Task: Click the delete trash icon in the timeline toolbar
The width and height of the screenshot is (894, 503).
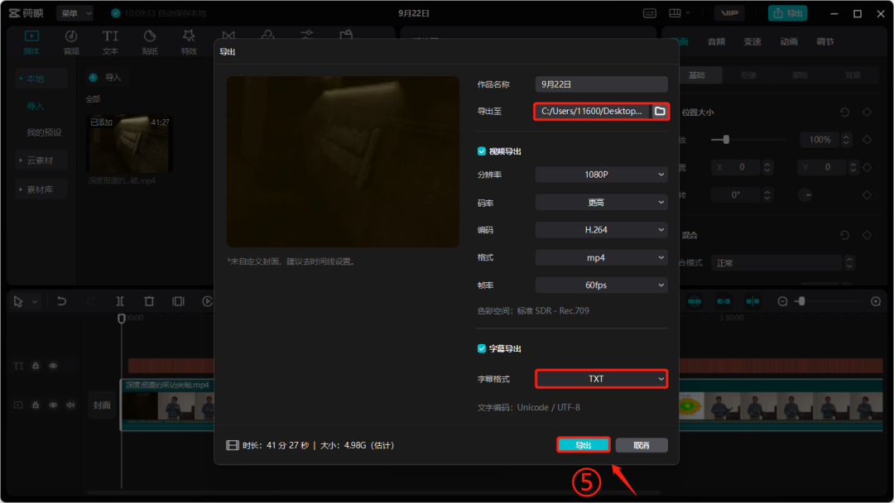Action: (x=149, y=301)
